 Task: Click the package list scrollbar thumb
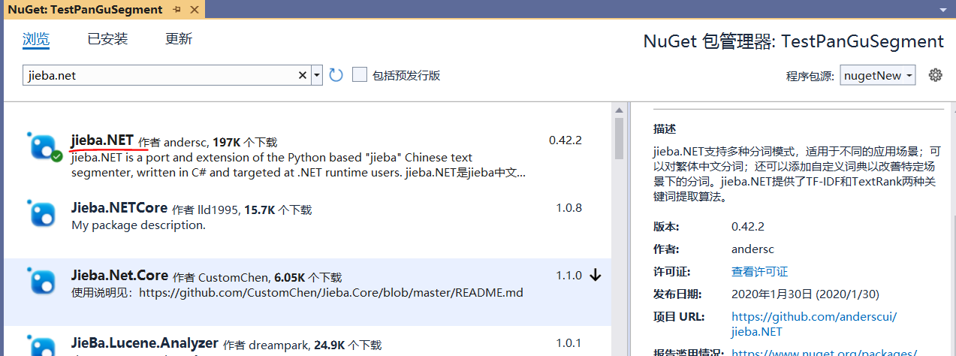(x=619, y=138)
